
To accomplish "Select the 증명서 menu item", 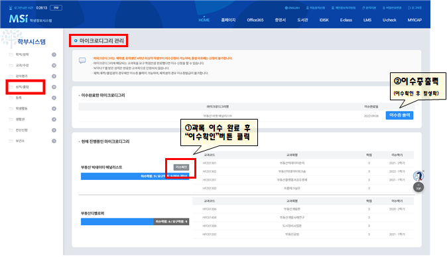I will point(281,20).
